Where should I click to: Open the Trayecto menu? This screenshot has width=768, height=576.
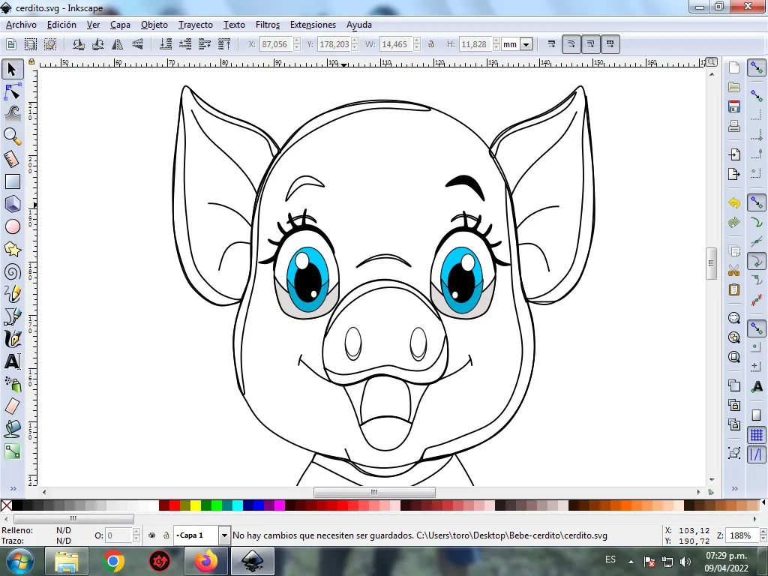(196, 25)
